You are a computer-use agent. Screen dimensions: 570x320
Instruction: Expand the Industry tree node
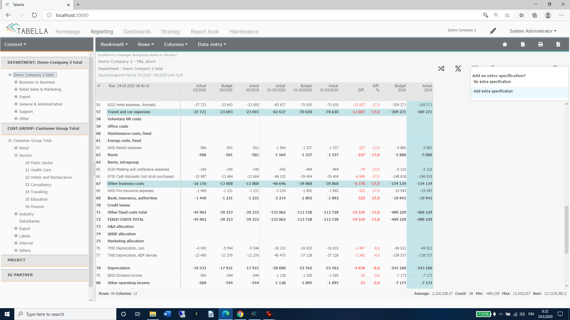tap(16, 214)
